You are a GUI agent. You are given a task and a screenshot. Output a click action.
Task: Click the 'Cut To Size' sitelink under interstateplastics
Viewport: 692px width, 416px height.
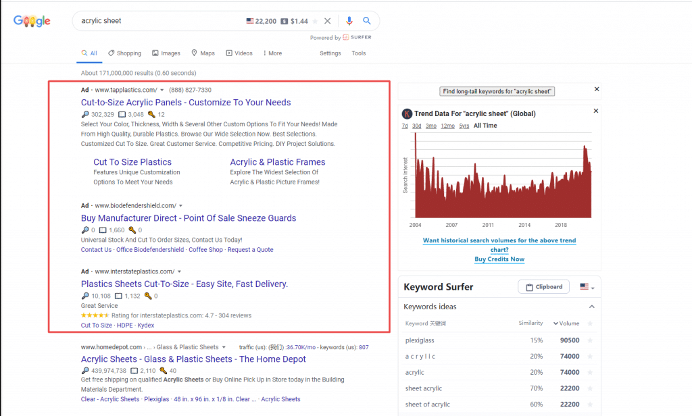coord(96,326)
